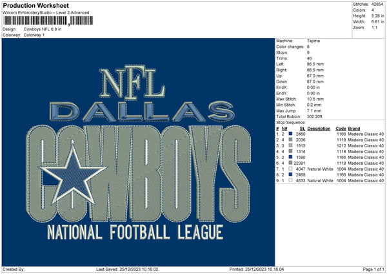387x274 pixels.
Task: Click the NATIONAL FOOTBALL LEAGUE embroidered text
Action: click(135, 232)
